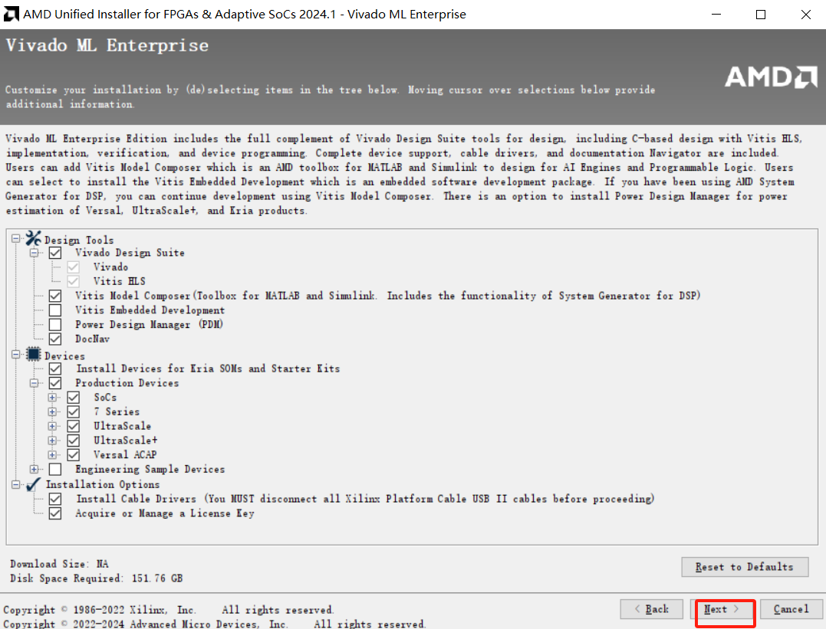The width and height of the screenshot is (826, 629).
Task: Collapse the Design Tools tree section
Action: [x=16, y=239]
